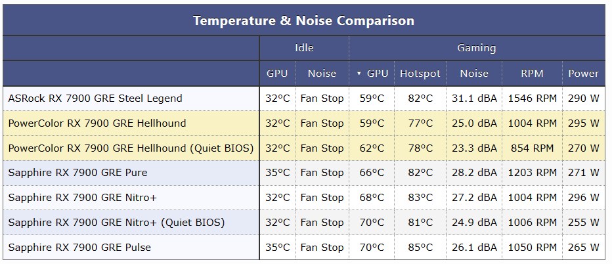Click the 1546 RPM value cell
This screenshot has height=264, width=612.
(532, 99)
